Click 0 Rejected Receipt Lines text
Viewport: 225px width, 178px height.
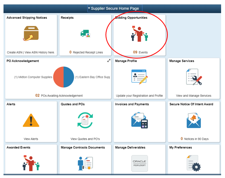click(86, 52)
